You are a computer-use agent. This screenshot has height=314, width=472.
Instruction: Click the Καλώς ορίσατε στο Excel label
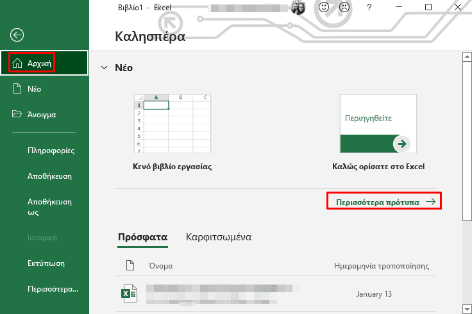(378, 167)
